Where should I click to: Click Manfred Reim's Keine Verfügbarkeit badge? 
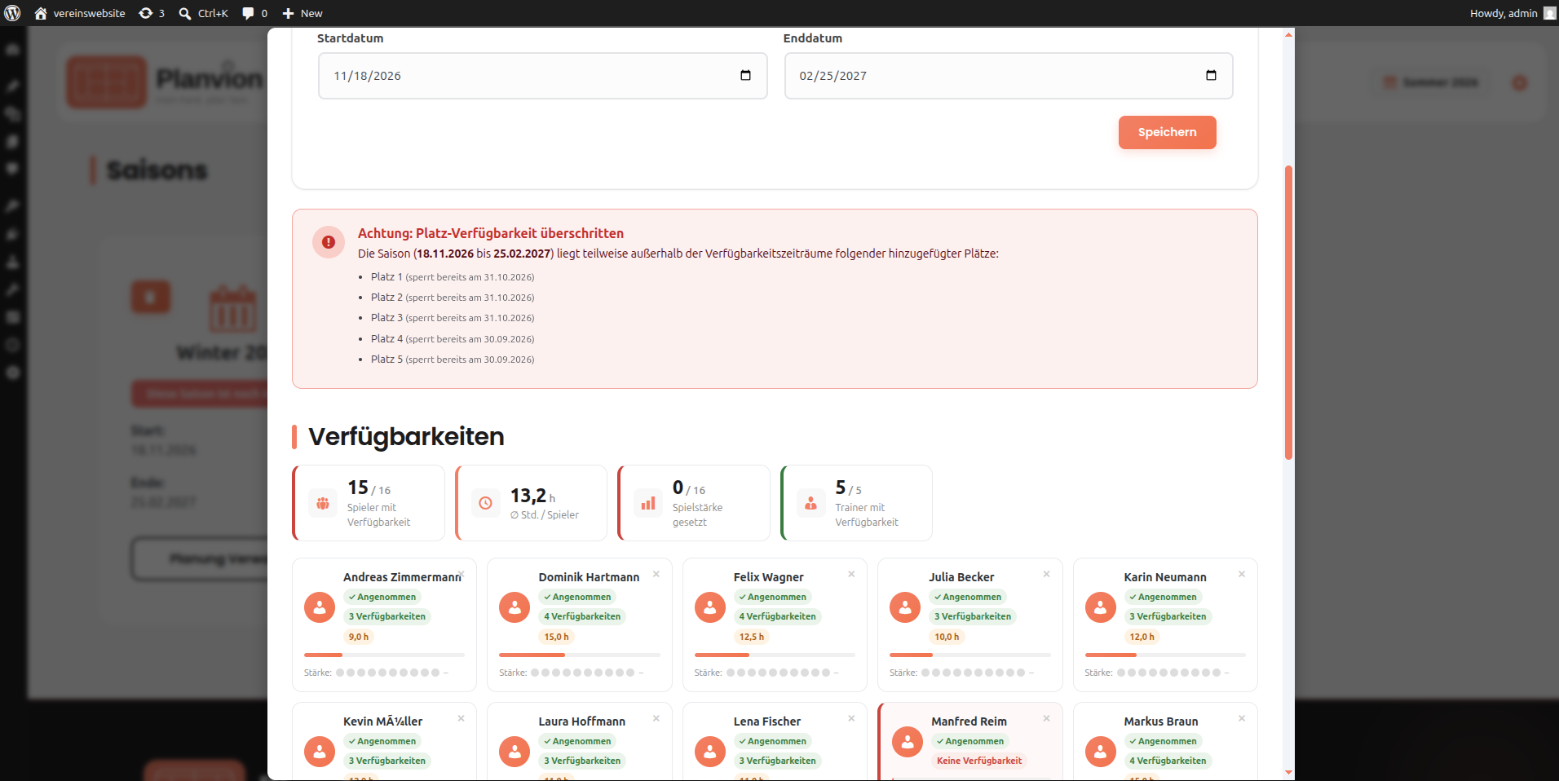pyautogui.click(x=979, y=761)
